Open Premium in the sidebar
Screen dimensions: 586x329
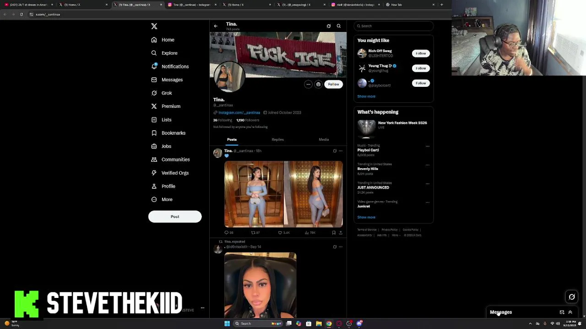pyautogui.click(x=166, y=106)
